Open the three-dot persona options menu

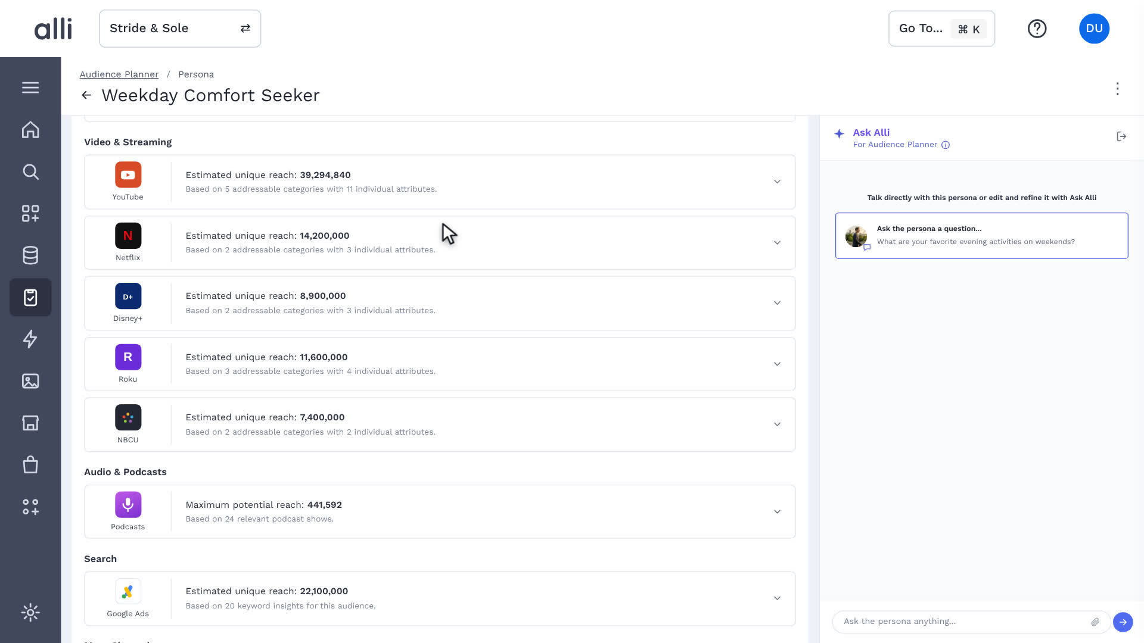pyautogui.click(x=1117, y=89)
